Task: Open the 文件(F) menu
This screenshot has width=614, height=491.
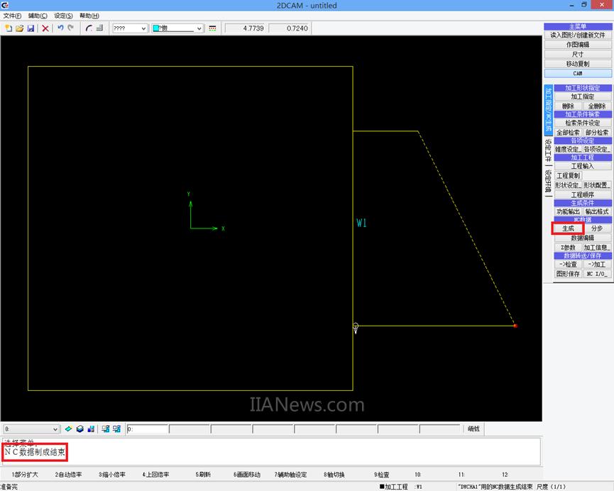Action: (x=12, y=16)
